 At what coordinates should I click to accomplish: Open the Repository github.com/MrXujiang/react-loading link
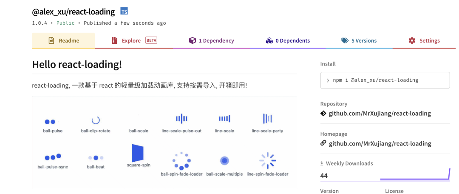380,114
